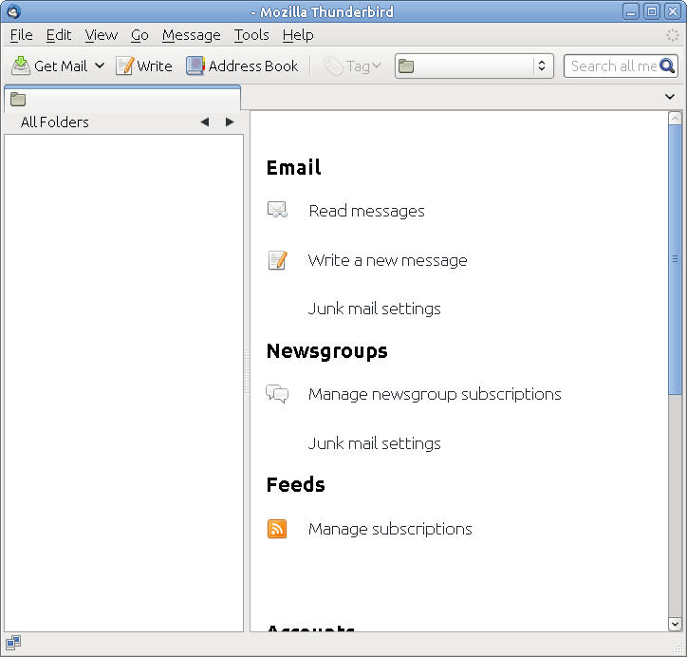
Task: Click the scrollbar down arrow
Action: click(x=675, y=624)
